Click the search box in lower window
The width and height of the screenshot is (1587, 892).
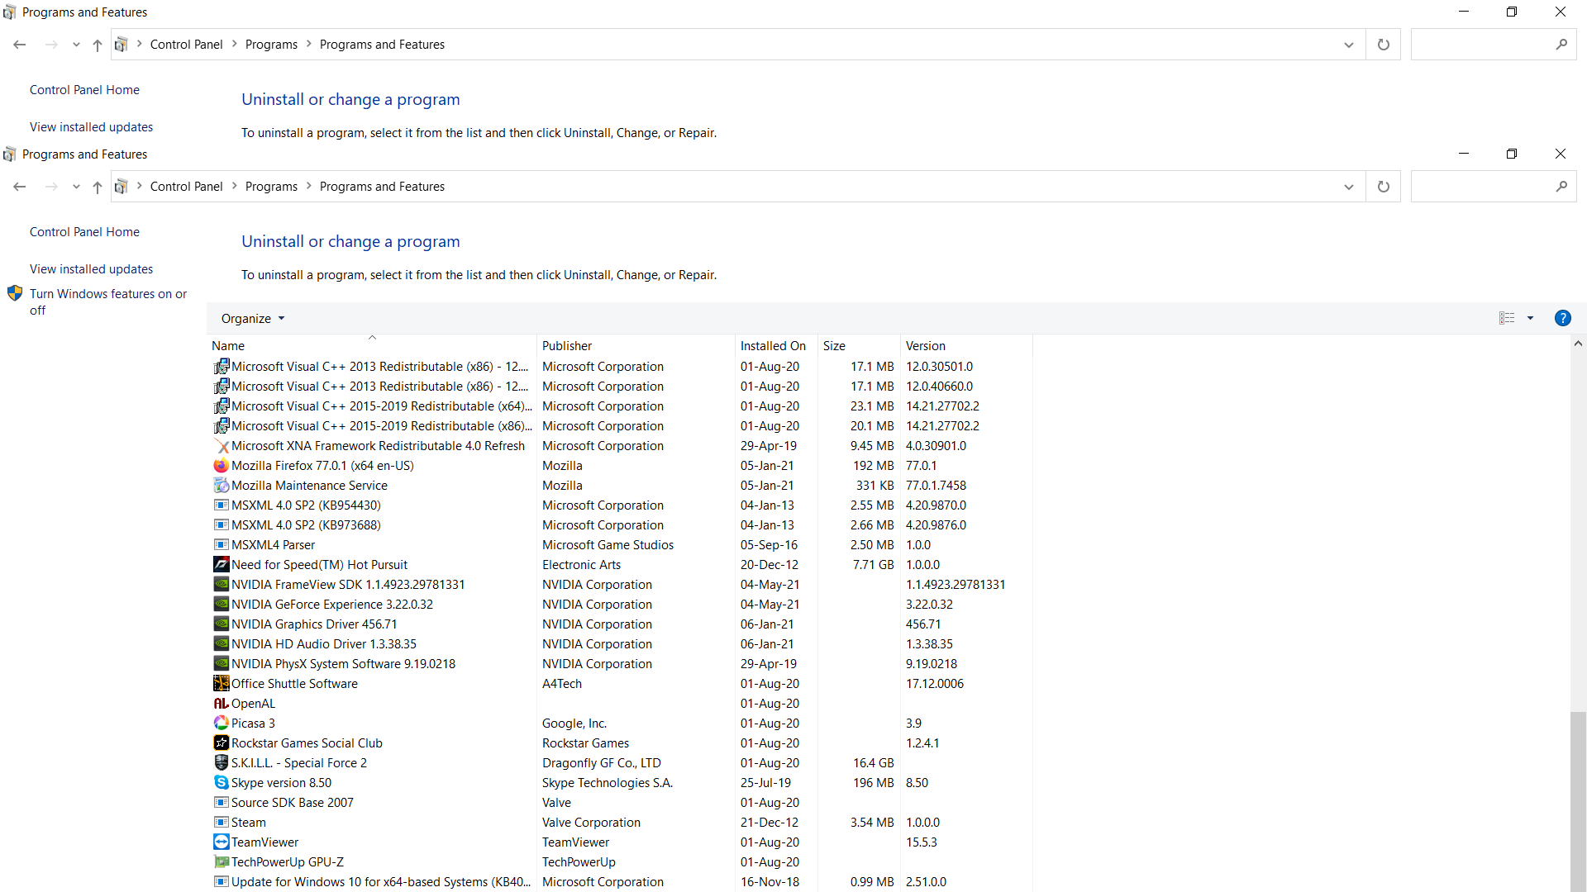(1481, 187)
